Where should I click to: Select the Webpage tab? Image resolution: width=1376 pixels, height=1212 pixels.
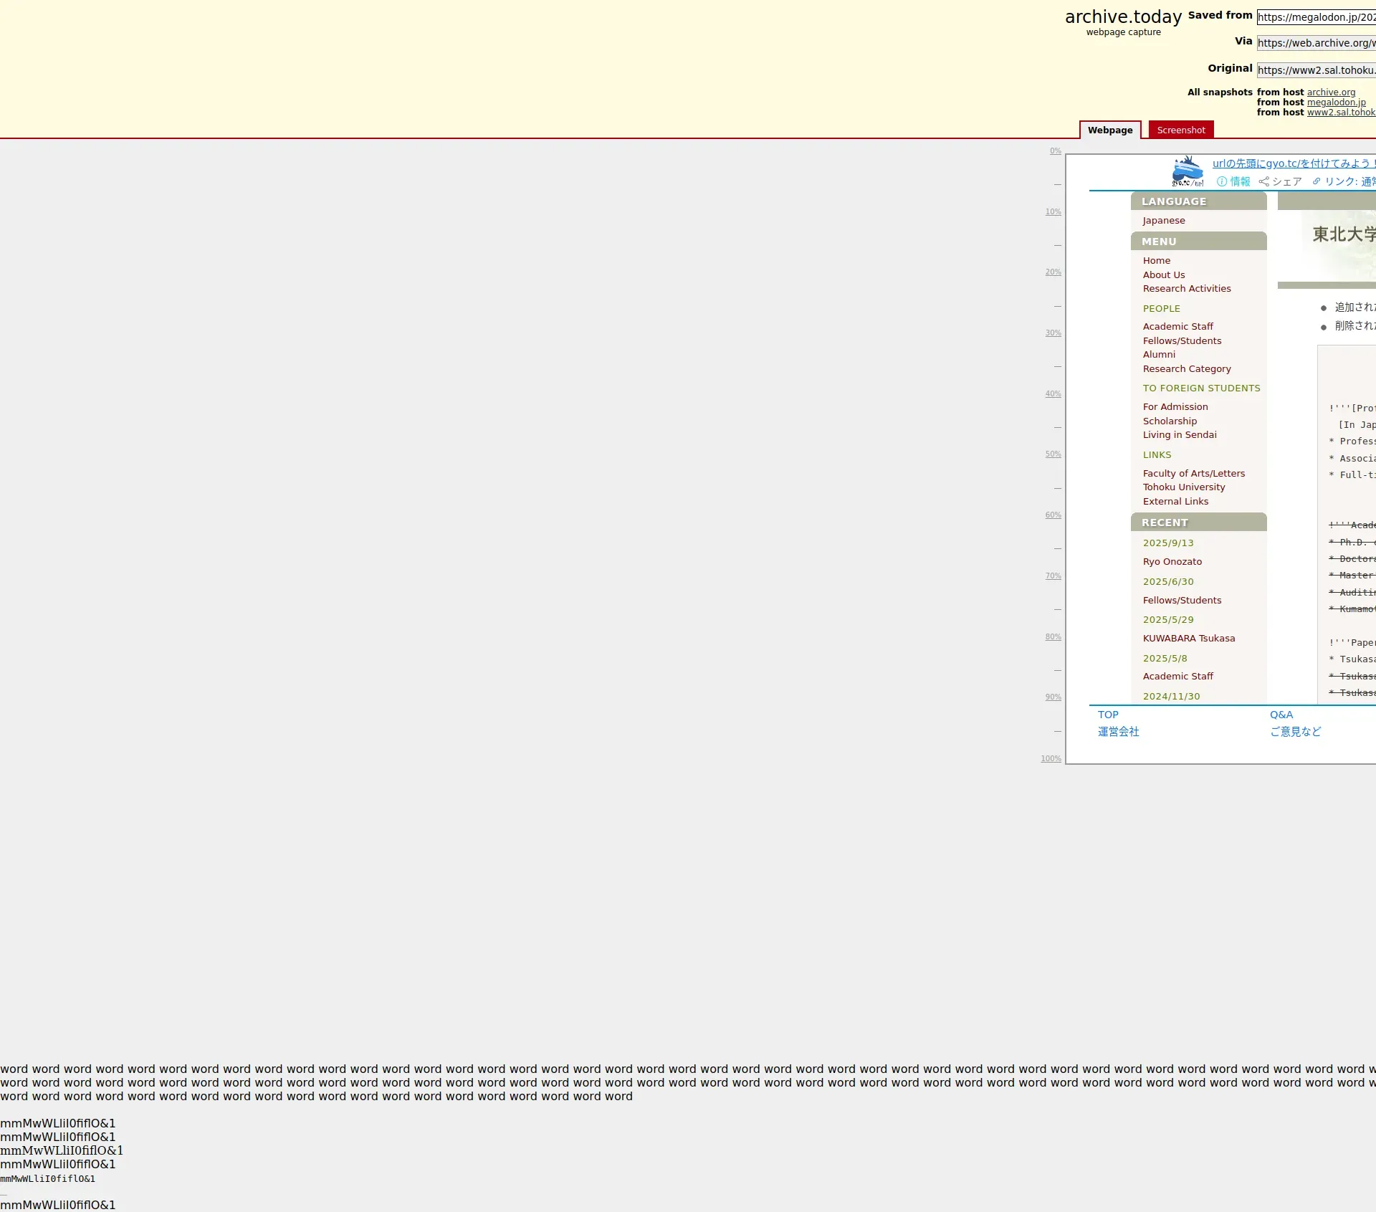click(x=1109, y=130)
